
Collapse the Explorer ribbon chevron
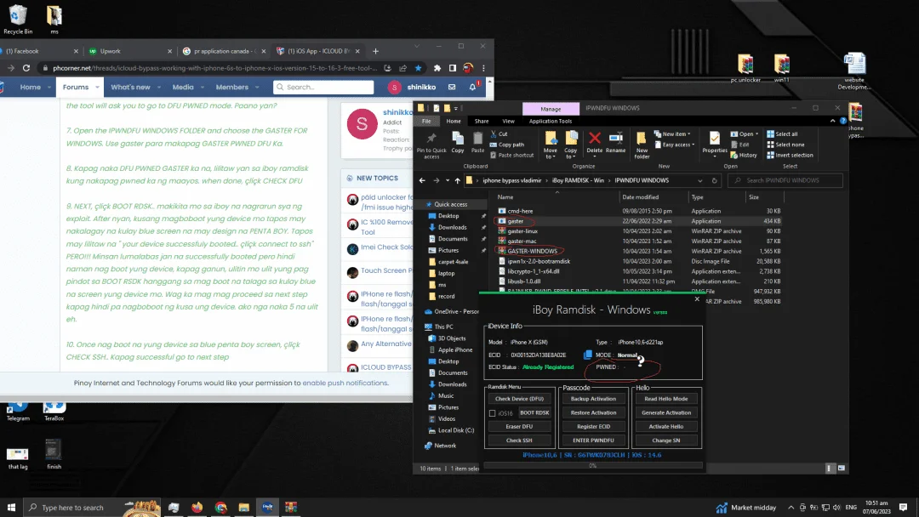pyautogui.click(x=833, y=122)
